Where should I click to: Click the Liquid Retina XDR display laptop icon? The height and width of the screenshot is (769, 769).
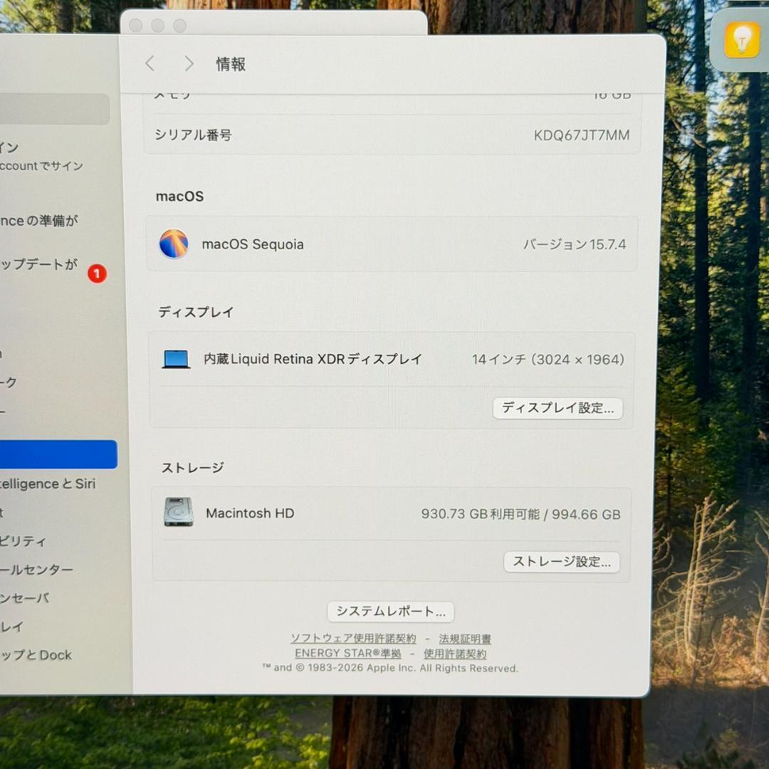click(176, 359)
